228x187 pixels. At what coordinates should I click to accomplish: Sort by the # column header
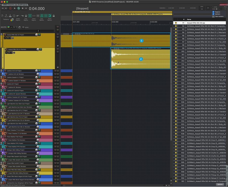[182, 19]
